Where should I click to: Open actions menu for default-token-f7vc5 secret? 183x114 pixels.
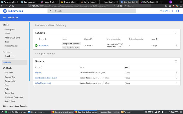point(177,83)
